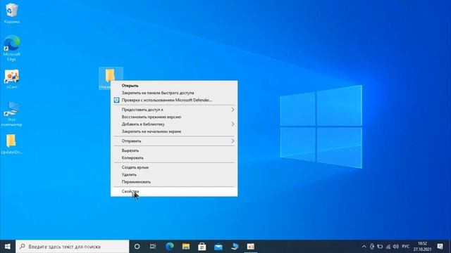The width and height of the screenshot is (451, 253).
Task: Click the search magnifier icon in taskbar
Action: [23, 247]
